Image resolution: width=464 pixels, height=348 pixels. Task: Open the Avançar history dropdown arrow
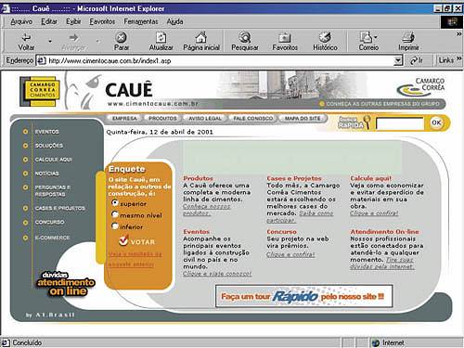pos(97,41)
